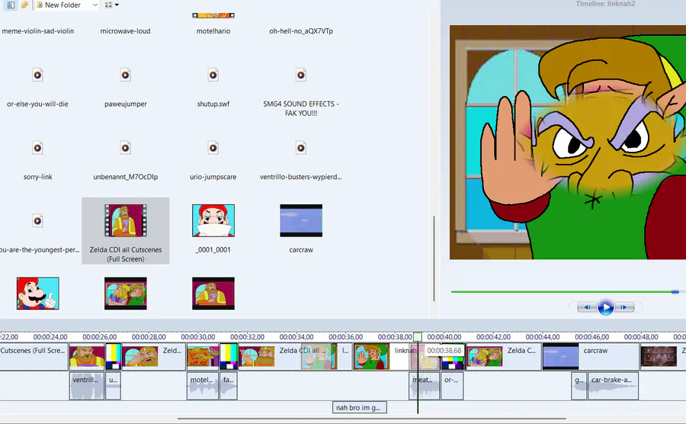This screenshot has width=686, height=424.
Task: Select the Zeld... video clip on timeline
Action: 153,356
